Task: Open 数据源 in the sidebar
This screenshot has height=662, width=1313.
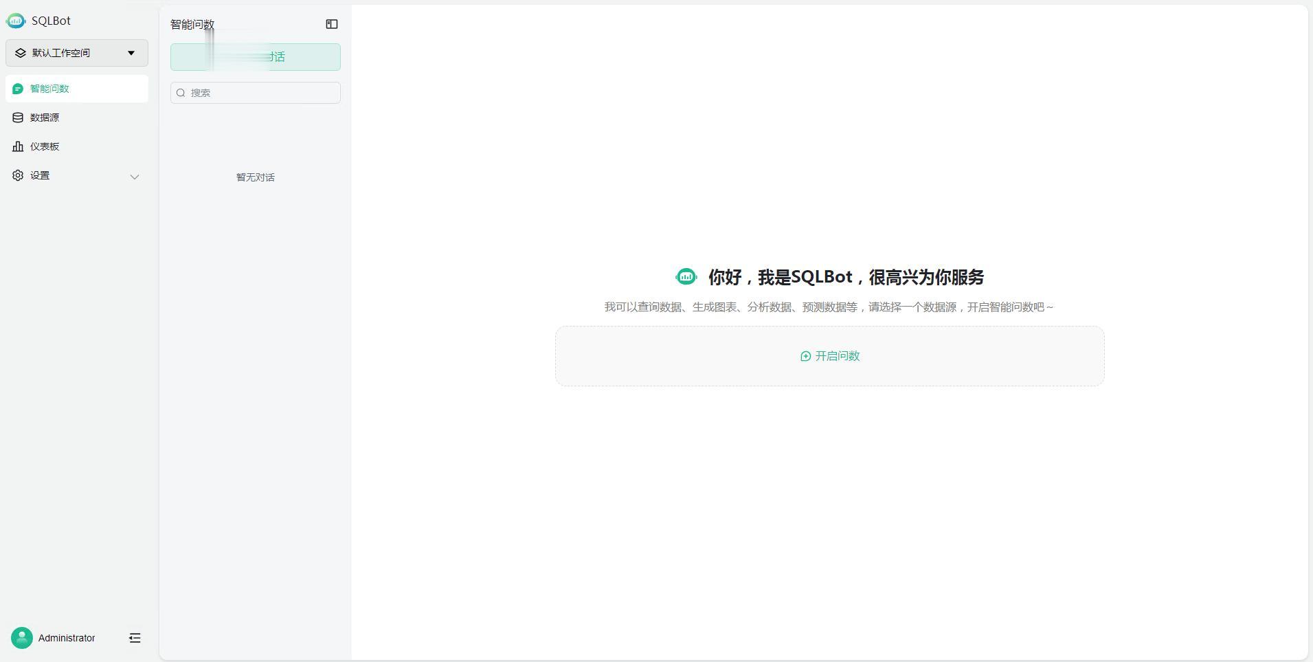Action: point(77,118)
